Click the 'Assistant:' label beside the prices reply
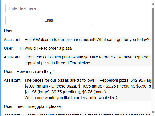The image size is (155, 116). coord(12,80)
